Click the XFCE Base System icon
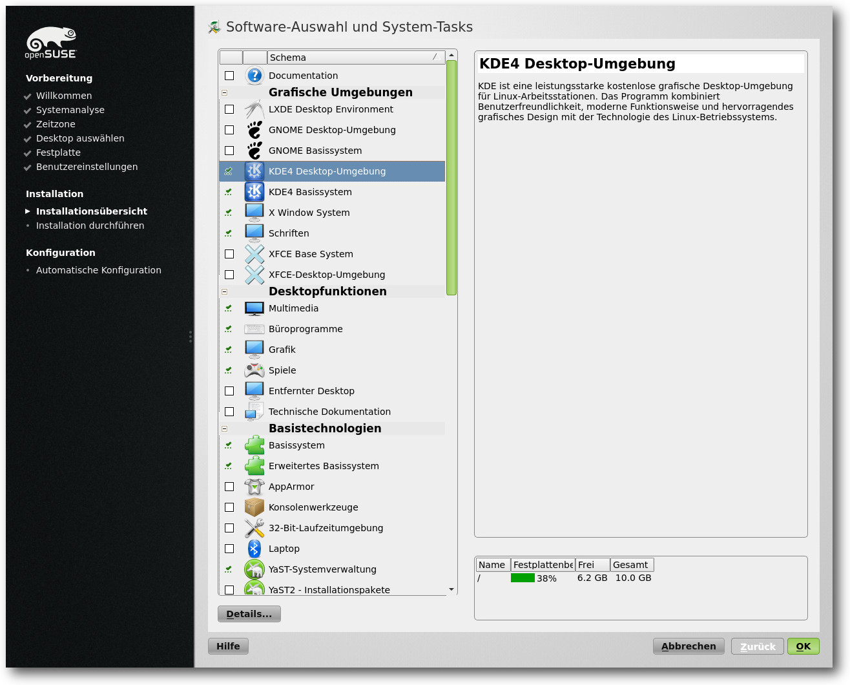 tap(254, 254)
